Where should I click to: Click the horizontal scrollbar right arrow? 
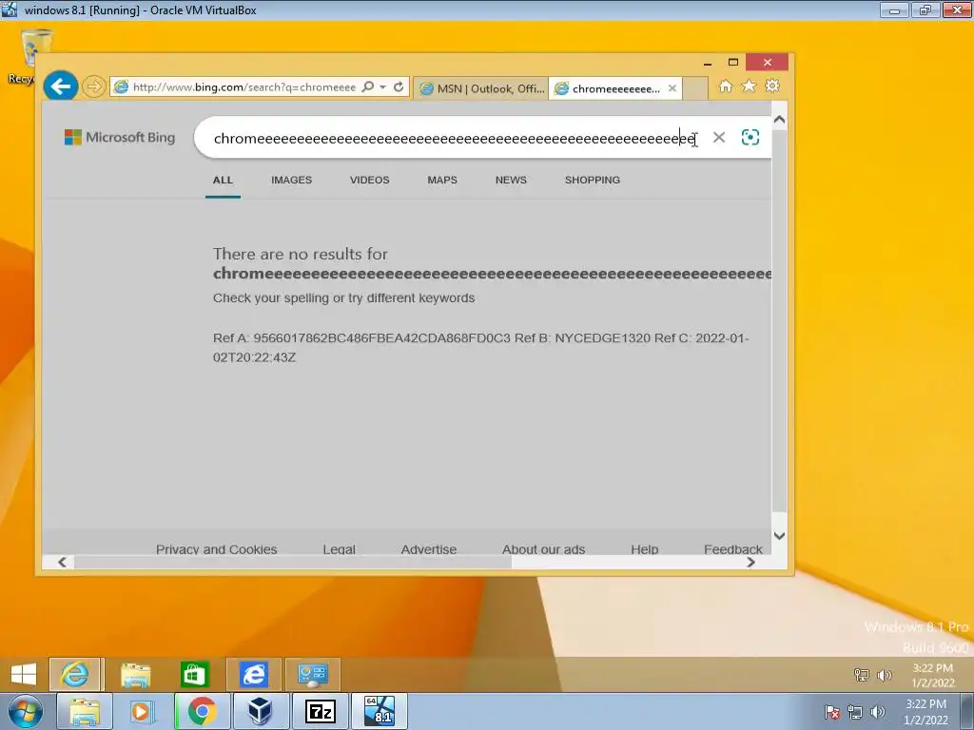(x=751, y=562)
